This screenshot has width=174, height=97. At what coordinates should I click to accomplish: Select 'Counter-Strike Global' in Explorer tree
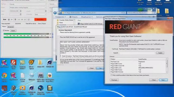tap(66, 20)
